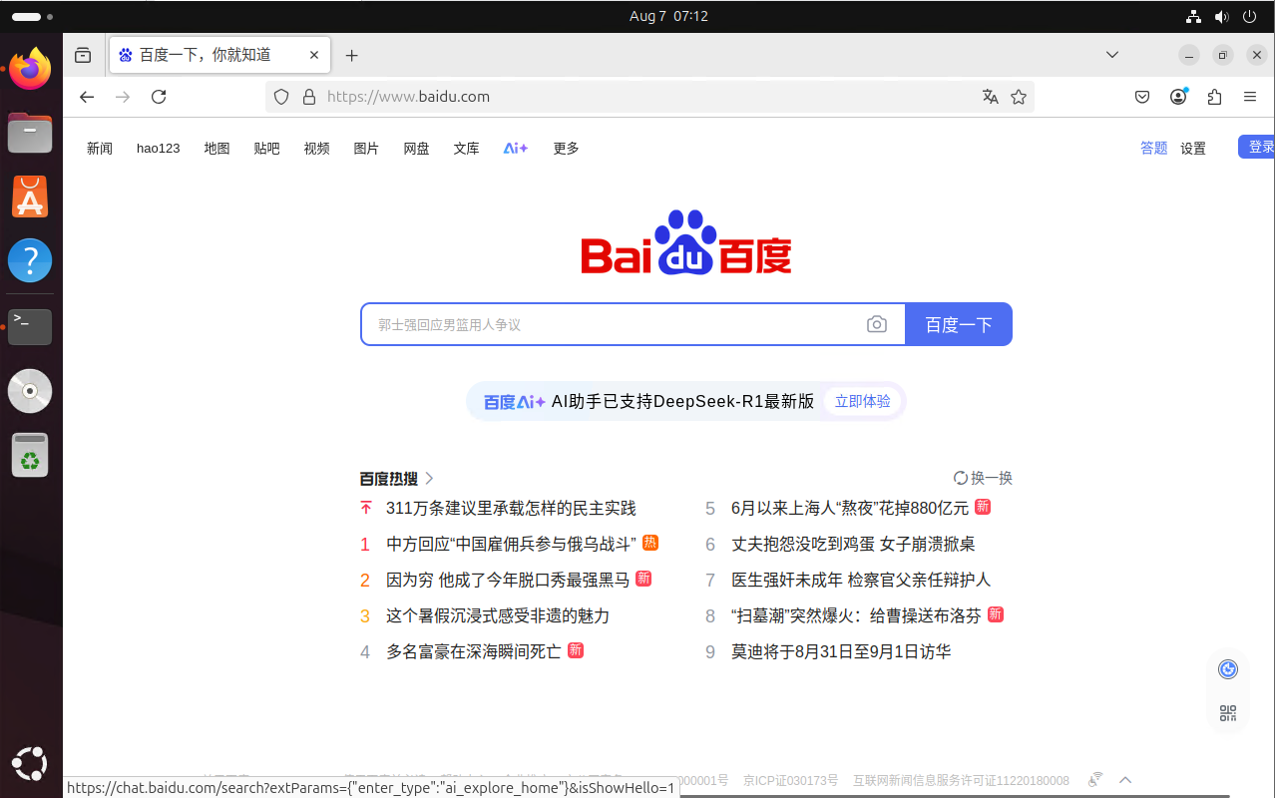Show site security lock info

coord(309,97)
